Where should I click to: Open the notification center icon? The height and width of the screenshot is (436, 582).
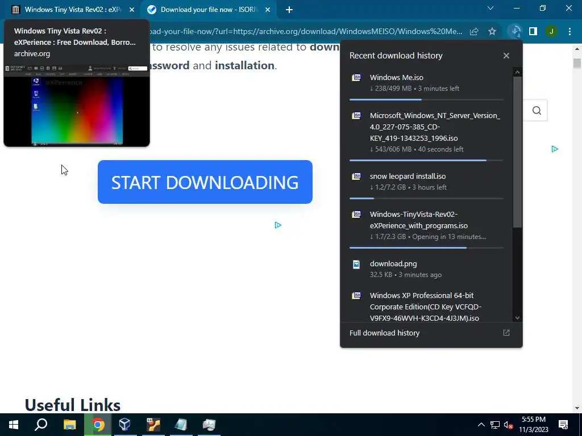coord(563,425)
